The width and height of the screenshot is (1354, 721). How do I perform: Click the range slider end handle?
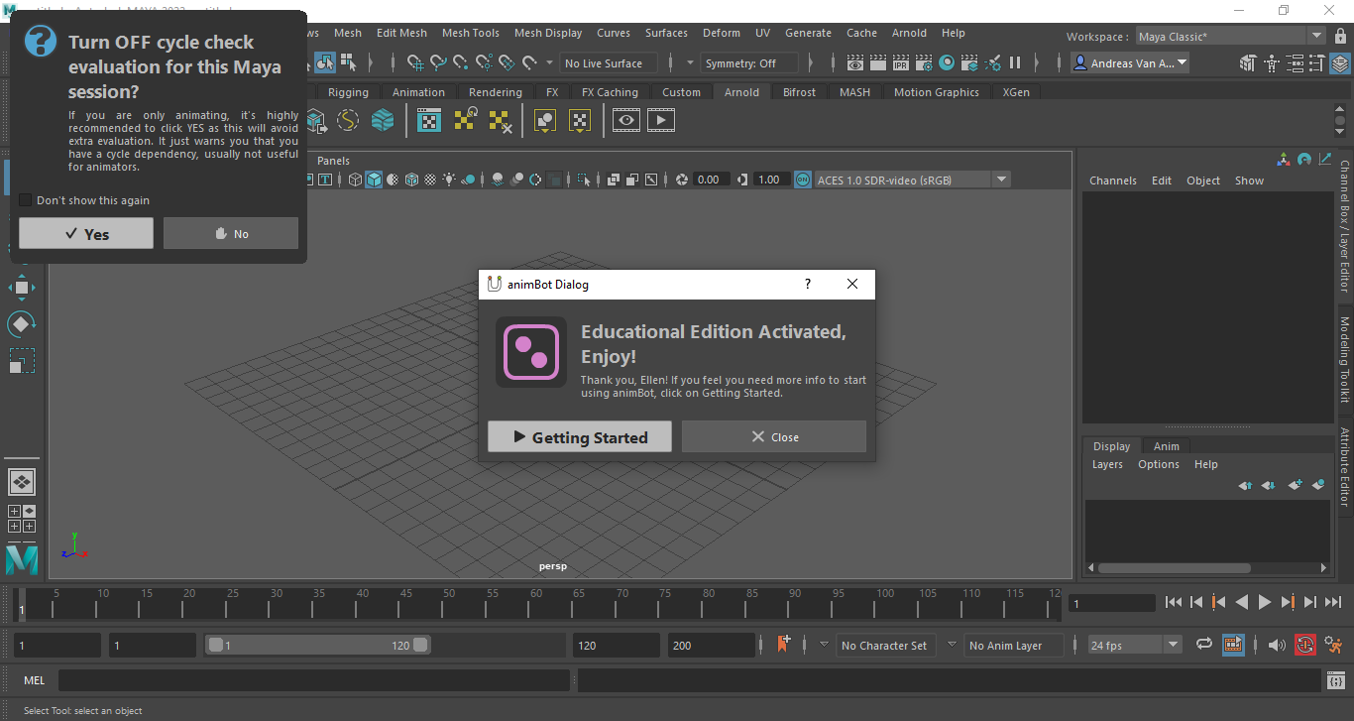(421, 645)
